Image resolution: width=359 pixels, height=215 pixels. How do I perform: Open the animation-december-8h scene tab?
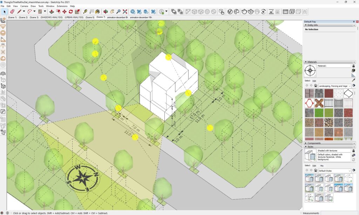117,17
